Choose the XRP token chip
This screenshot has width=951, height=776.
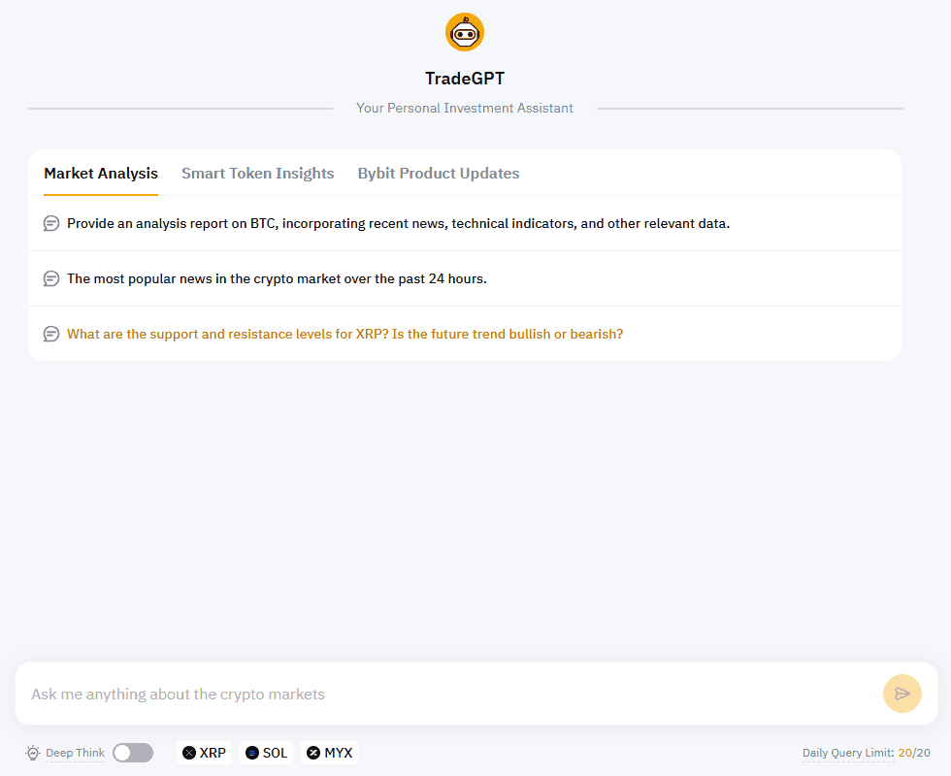205,753
